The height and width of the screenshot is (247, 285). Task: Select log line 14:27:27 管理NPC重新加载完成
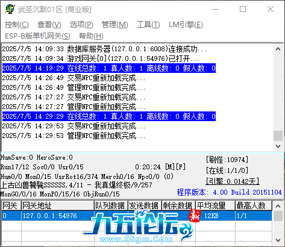pos(74,107)
